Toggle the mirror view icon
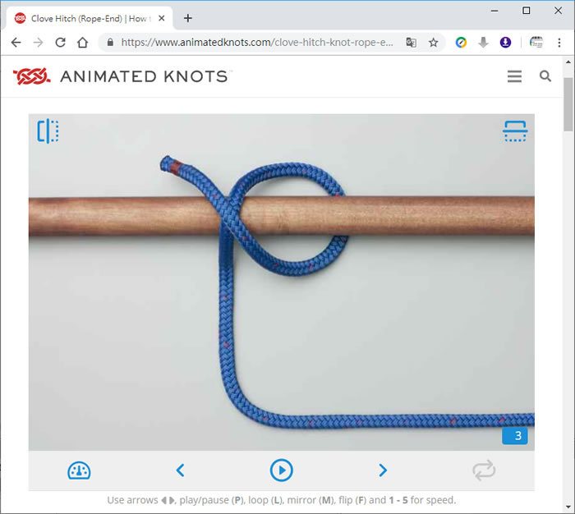Screen dimensions: 575x514 [x=48, y=131]
